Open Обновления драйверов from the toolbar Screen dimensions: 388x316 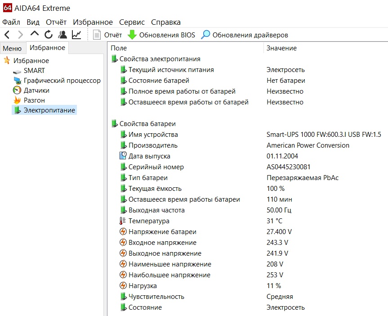point(245,35)
